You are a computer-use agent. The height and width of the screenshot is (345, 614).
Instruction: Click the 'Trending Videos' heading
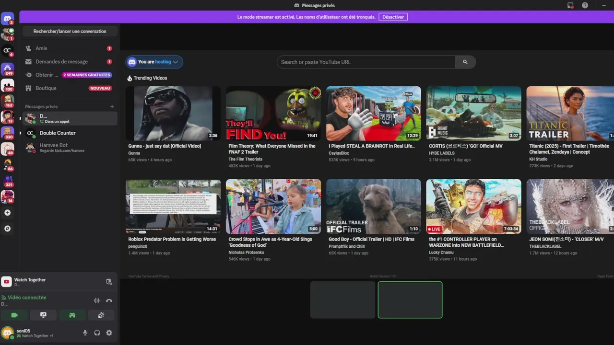point(150,78)
